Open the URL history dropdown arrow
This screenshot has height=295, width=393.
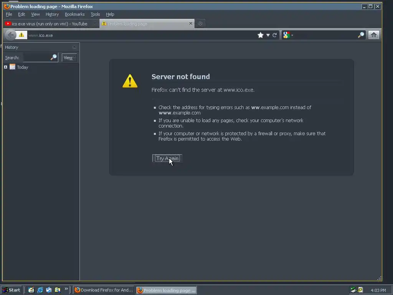(x=268, y=35)
